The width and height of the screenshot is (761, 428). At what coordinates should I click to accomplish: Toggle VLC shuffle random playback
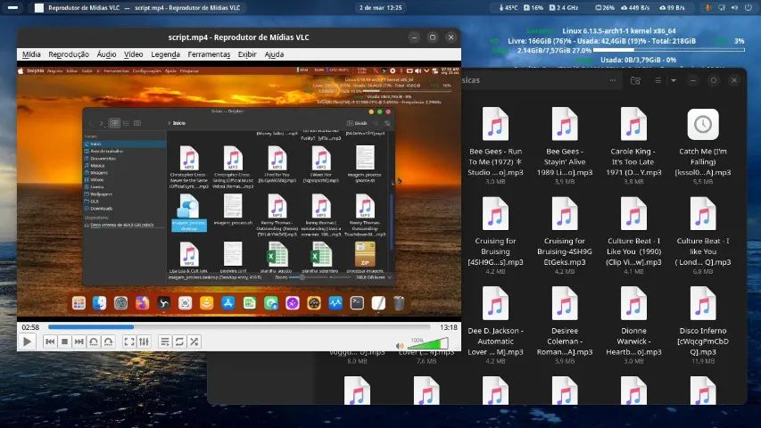click(x=194, y=342)
